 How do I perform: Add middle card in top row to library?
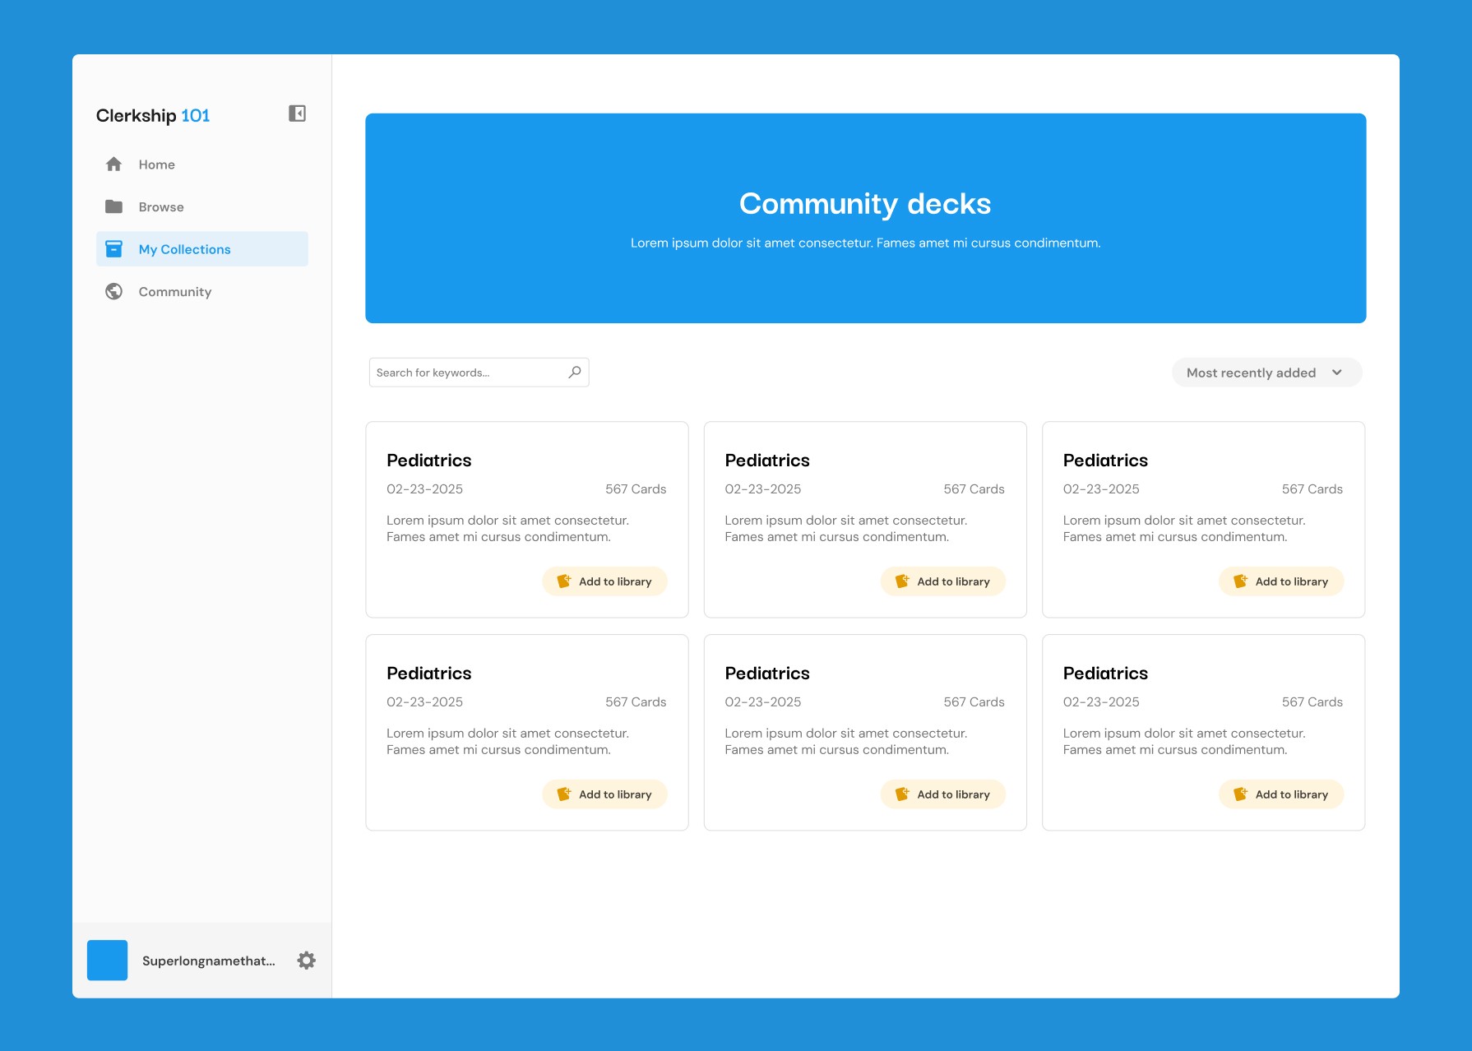click(x=943, y=581)
